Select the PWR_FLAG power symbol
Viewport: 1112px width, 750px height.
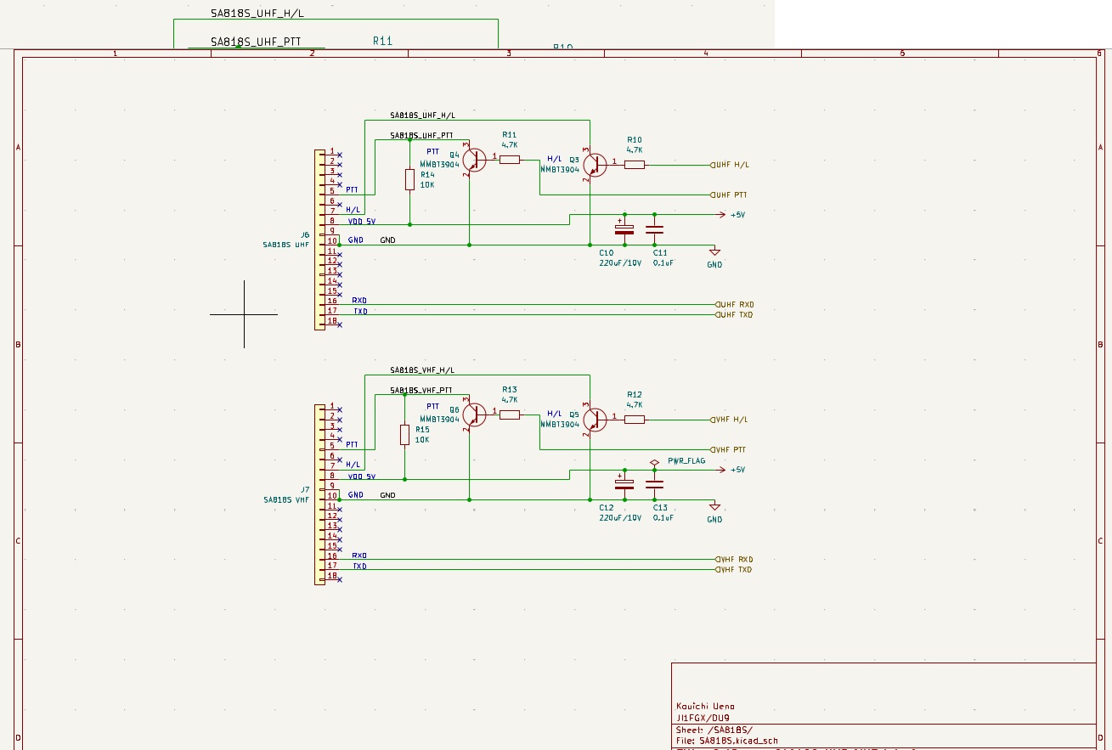(654, 463)
